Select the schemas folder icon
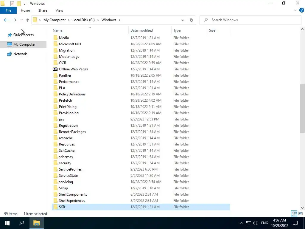 pos(55,157)
